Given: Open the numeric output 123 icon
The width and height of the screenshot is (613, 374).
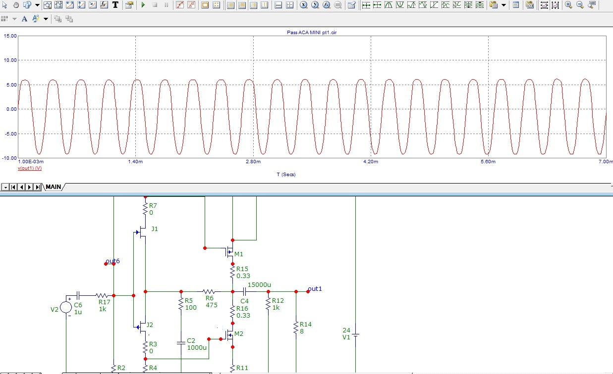Looking at the screenshot, I should click(x=530, y=5).
